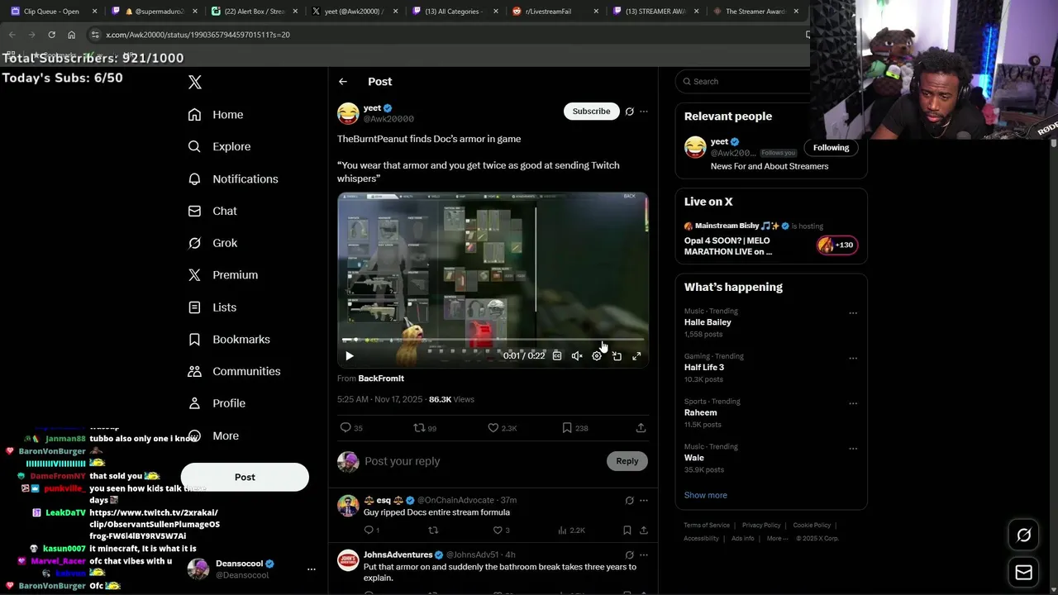
Task: Bookmark esq's reply
Action: point(627,531)
